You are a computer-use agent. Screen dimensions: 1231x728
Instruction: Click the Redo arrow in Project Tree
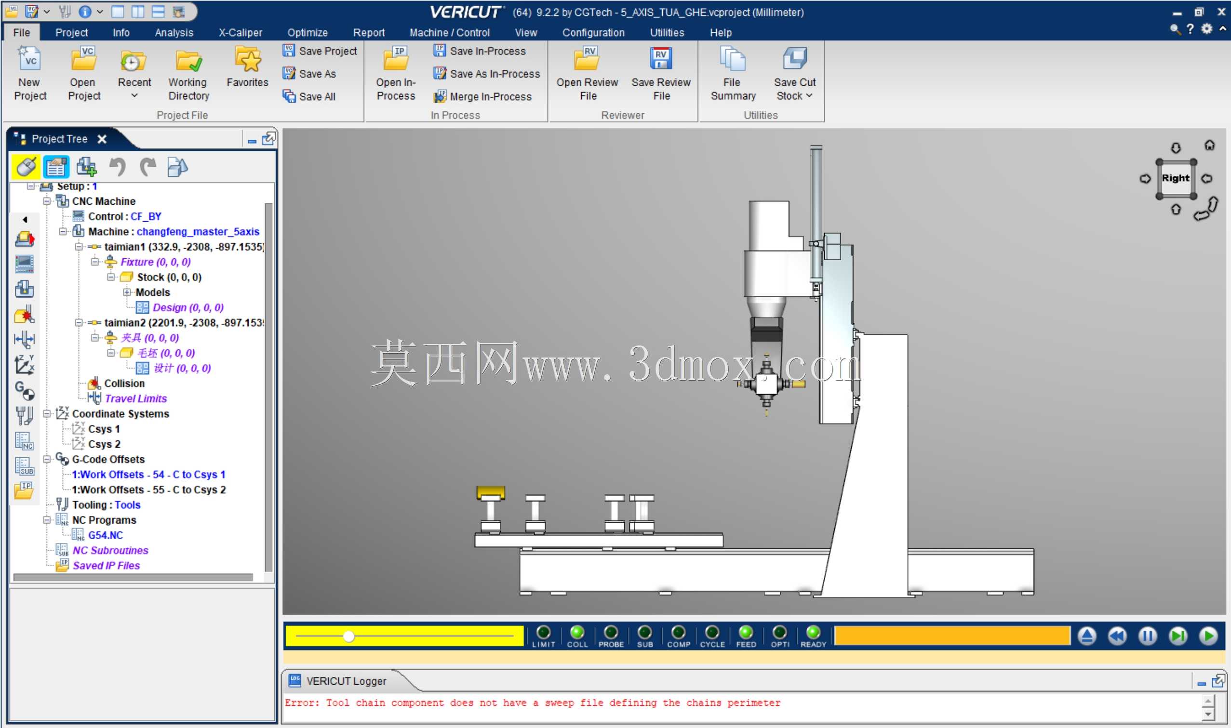pos(147,167)
